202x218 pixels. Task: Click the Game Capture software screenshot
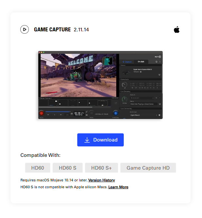(x=101, y=85)
